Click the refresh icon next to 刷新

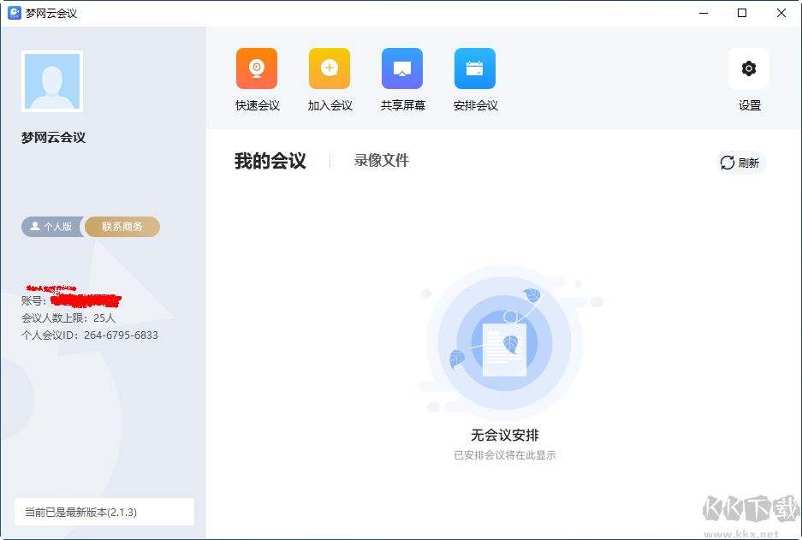click(x=727, y=163)
